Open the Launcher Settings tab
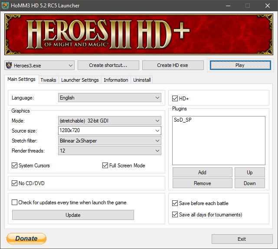The height and width of the screenshot is (249, 278). coord(80,80)
